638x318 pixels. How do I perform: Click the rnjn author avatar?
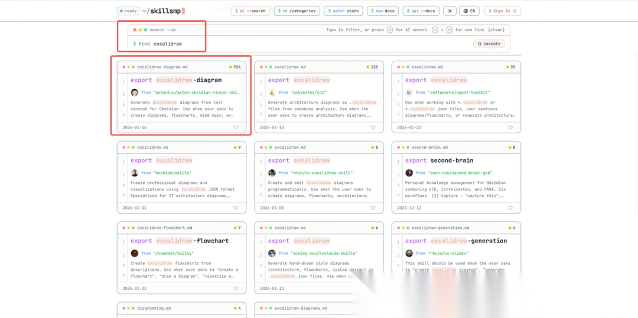point(272,173)
